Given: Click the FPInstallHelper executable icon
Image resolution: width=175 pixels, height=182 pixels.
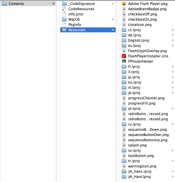Looking at the screenshot, I should (124, 61).
